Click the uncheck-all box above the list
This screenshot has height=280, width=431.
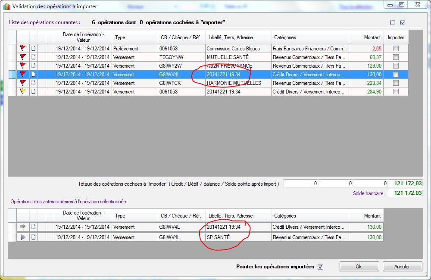[x=392, y=23]
